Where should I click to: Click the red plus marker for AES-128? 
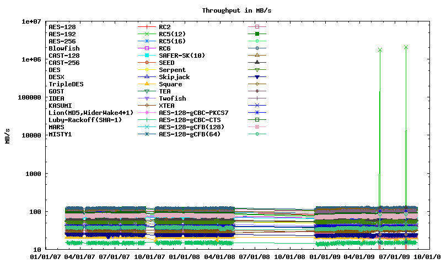pyautogui.click(x=147, y=26)
